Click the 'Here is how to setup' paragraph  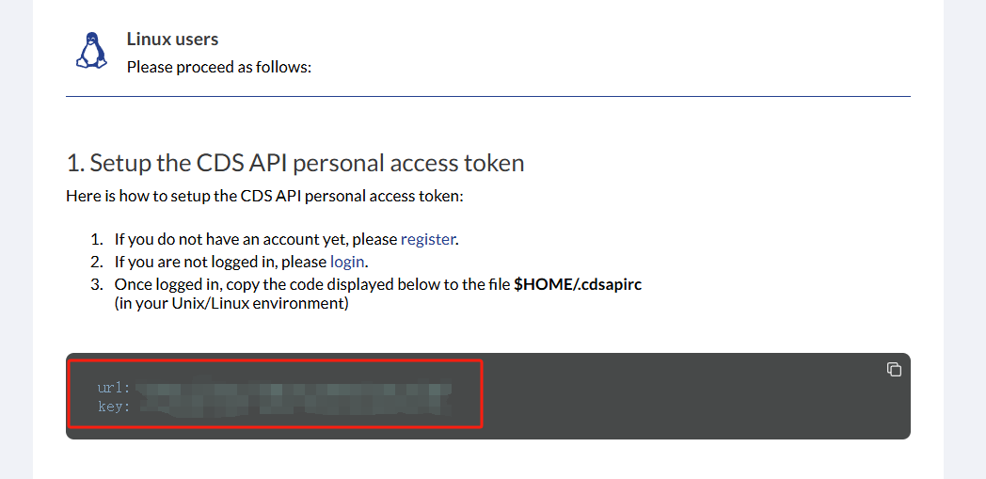(x=264, y=196)
